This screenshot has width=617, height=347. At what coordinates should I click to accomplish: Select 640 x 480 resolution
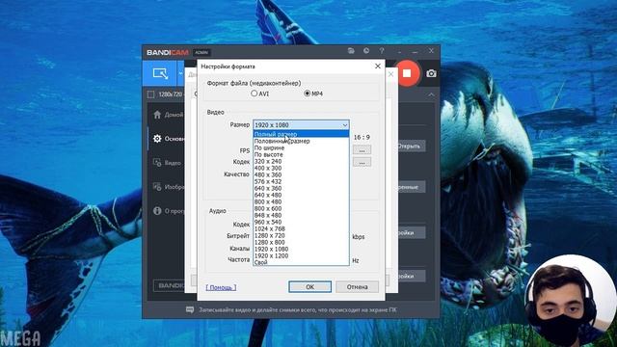point(301,195)
